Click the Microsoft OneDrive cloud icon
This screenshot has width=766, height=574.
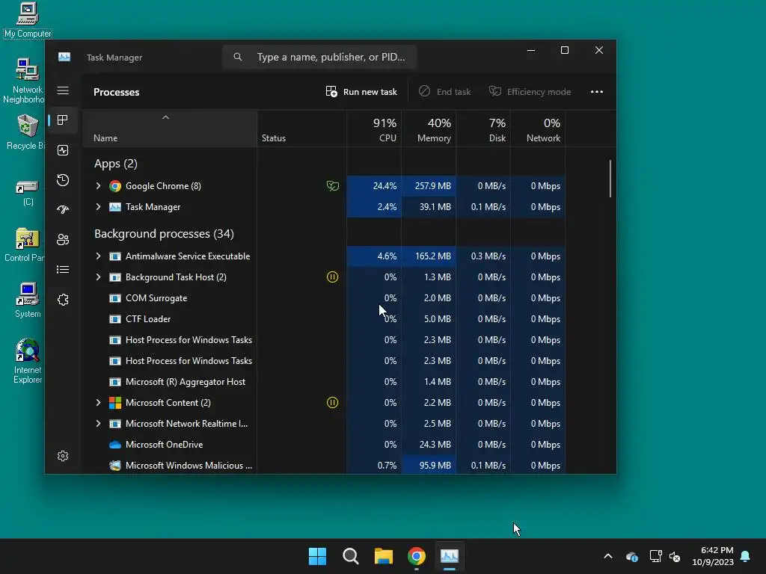pos(114,445)
